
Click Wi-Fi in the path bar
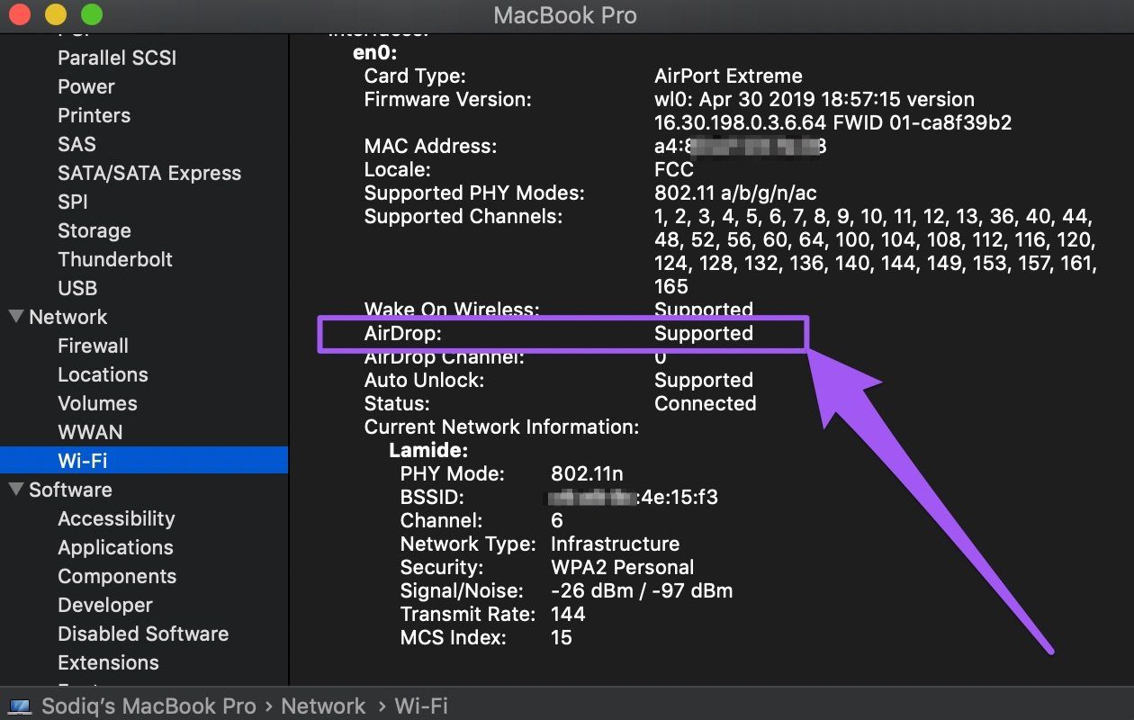click(421, 706)
